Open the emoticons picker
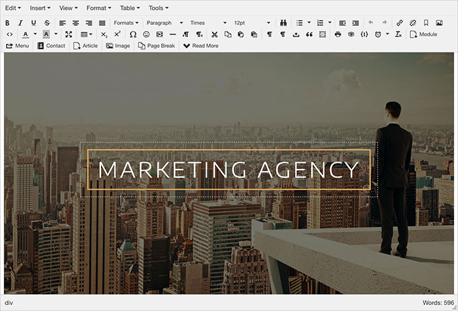 coord(146,34)
